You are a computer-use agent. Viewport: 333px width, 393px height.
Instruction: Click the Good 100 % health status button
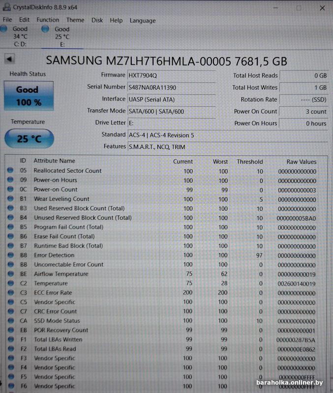pyautogui.click(x=29, y=96)
